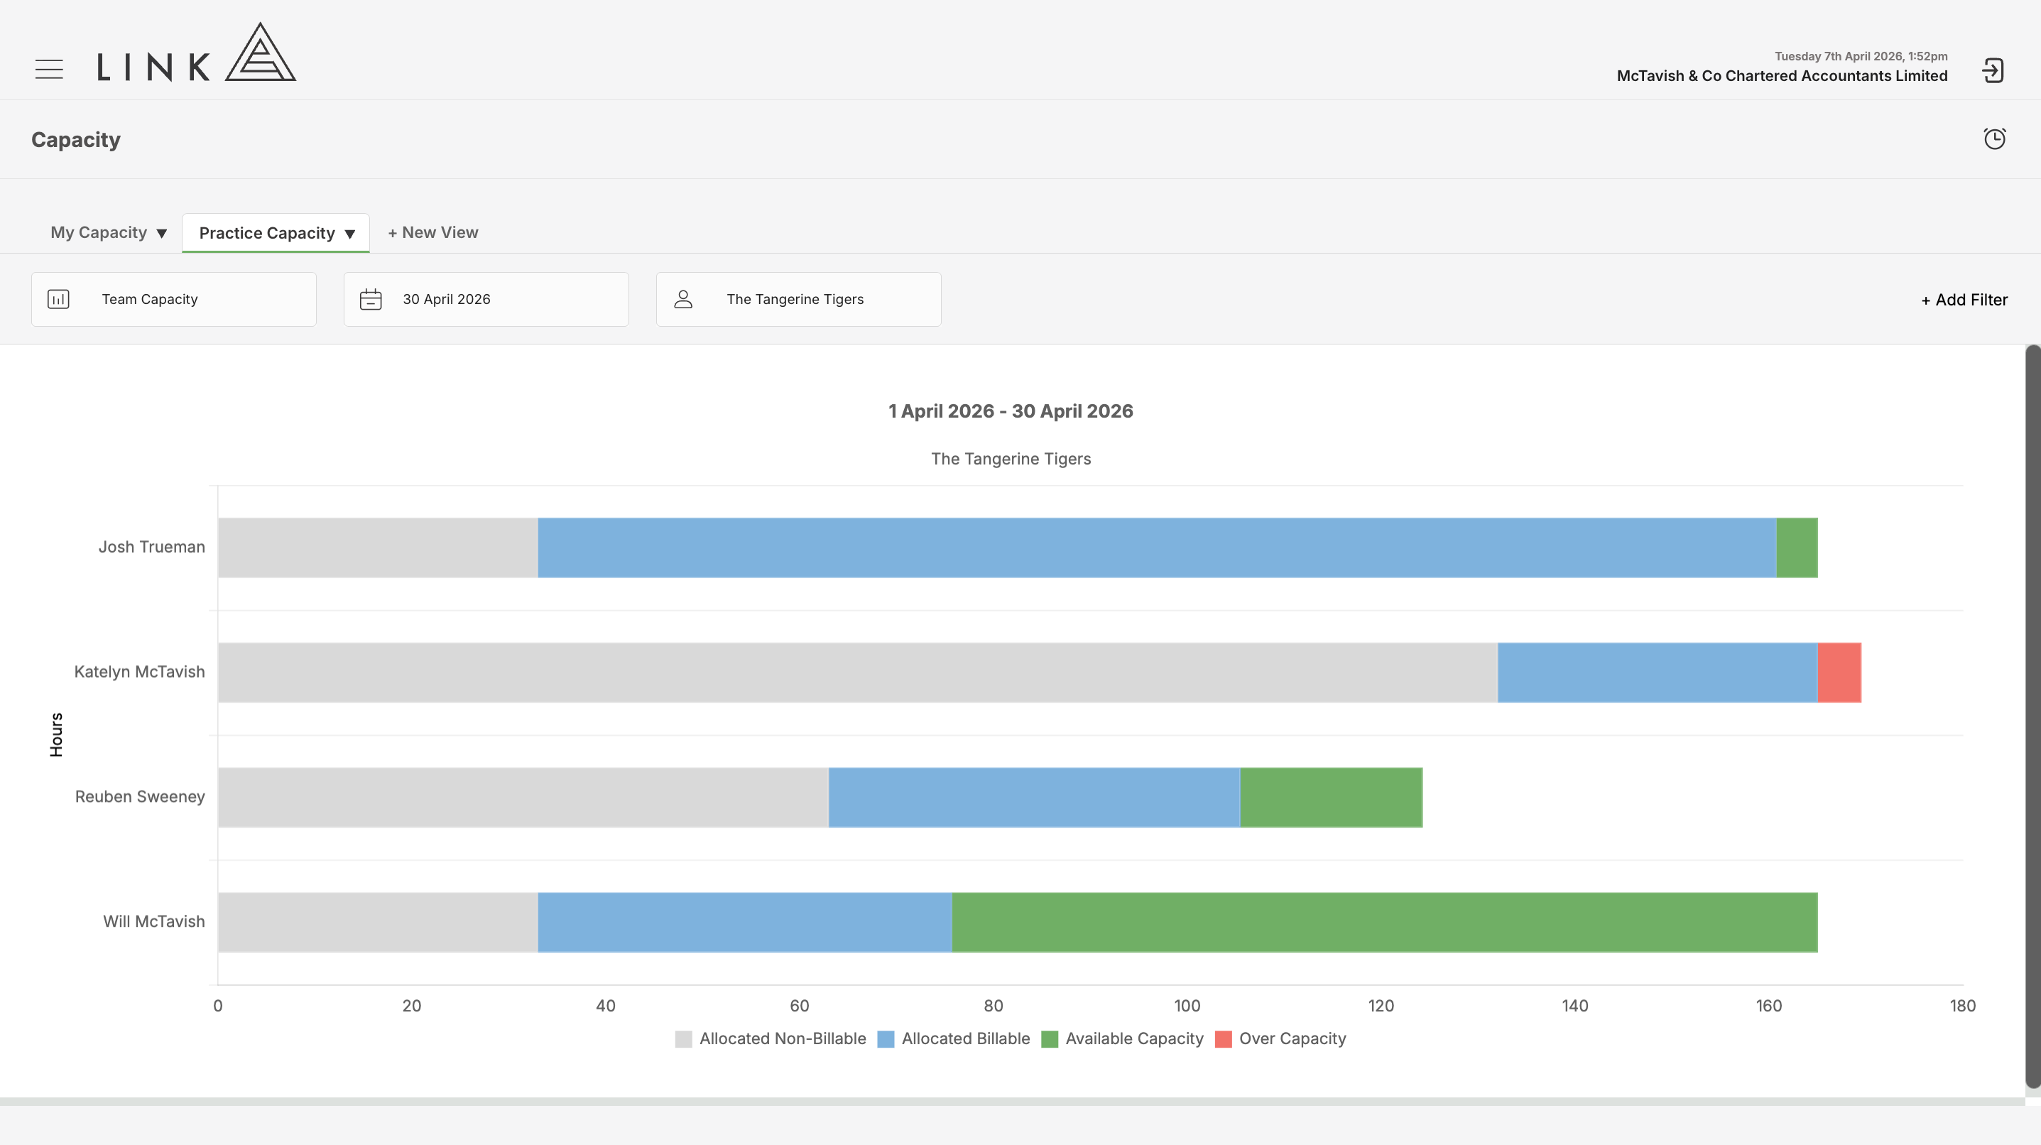Click the Reuben Sweeney axis label
This screenshot has width=2041, height=1145.
139,797
